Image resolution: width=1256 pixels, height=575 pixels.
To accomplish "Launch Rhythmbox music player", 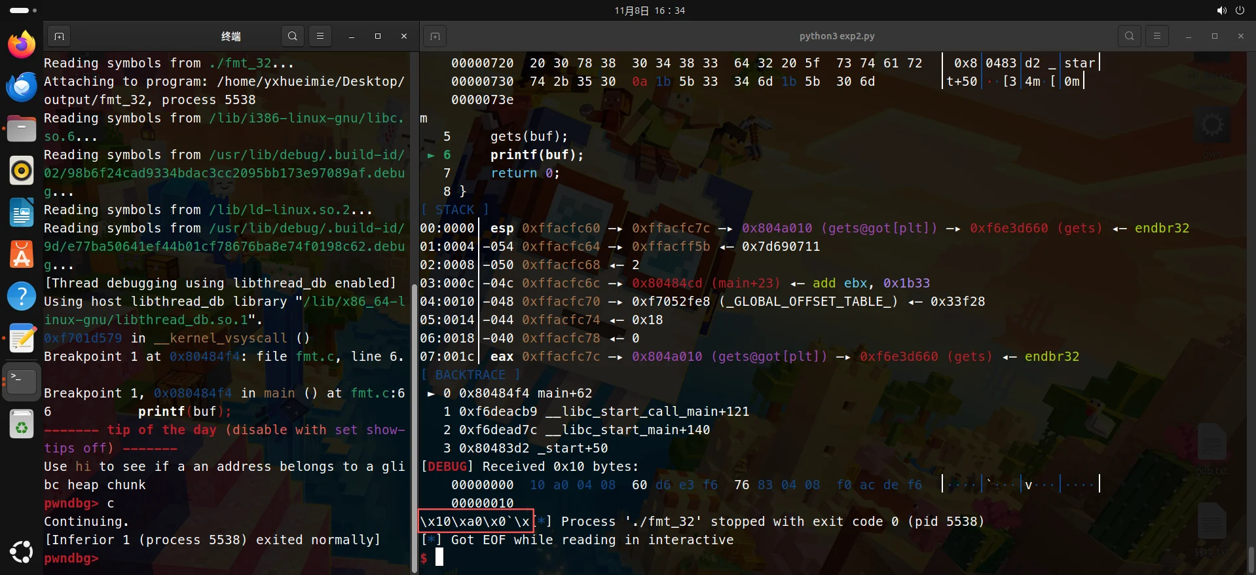I will [22, 170].
